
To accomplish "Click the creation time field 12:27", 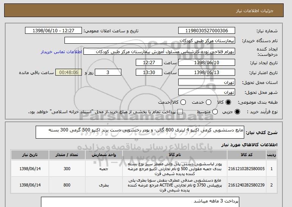I will (x=149, y=62).
